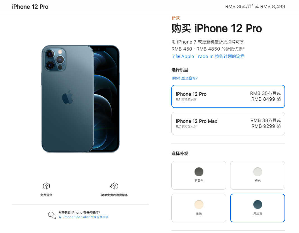Click the free delivery box icon

pos(46,186)
